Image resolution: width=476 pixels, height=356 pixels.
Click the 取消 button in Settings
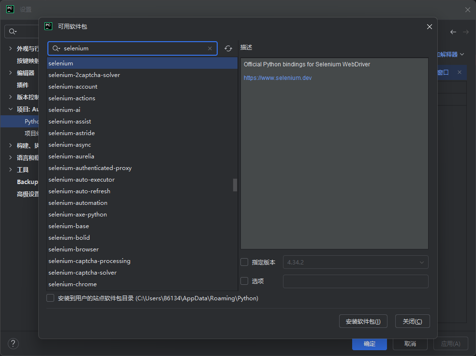[410, 344]
